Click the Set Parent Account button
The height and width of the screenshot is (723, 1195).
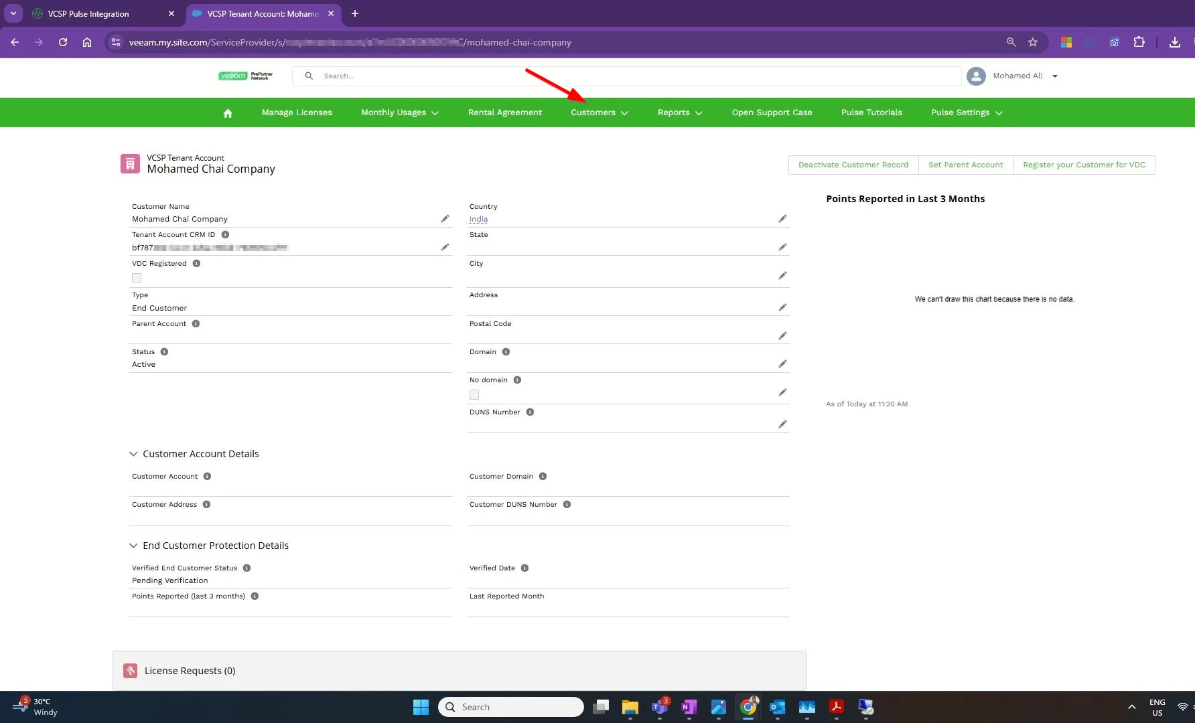point(965,165)
